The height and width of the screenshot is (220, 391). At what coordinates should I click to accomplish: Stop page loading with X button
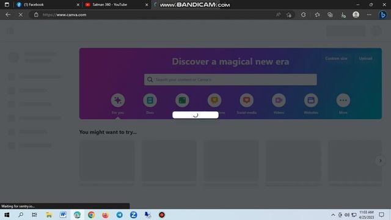tap(21, 15)
